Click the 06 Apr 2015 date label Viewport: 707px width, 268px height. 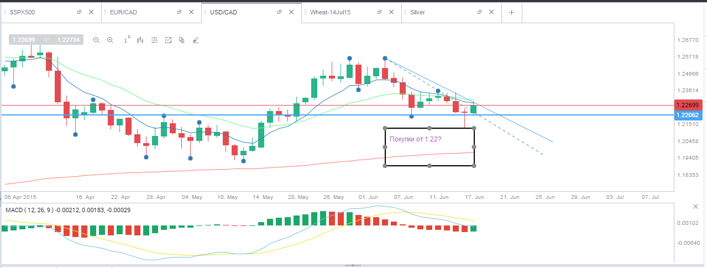tap(20, 197)
